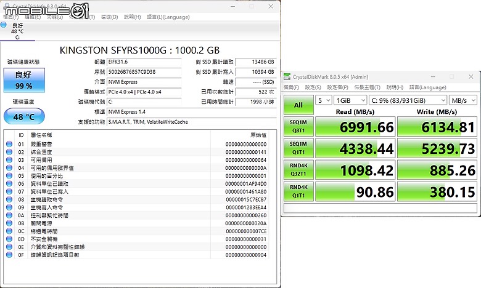Click the blue status circle for attribute 02
The height and width of the screenshot is (288, 481).
click(x=9, y=152)
